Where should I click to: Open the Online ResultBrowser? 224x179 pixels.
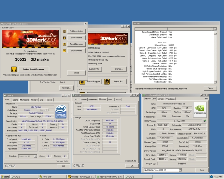click(x=34, y=69)
